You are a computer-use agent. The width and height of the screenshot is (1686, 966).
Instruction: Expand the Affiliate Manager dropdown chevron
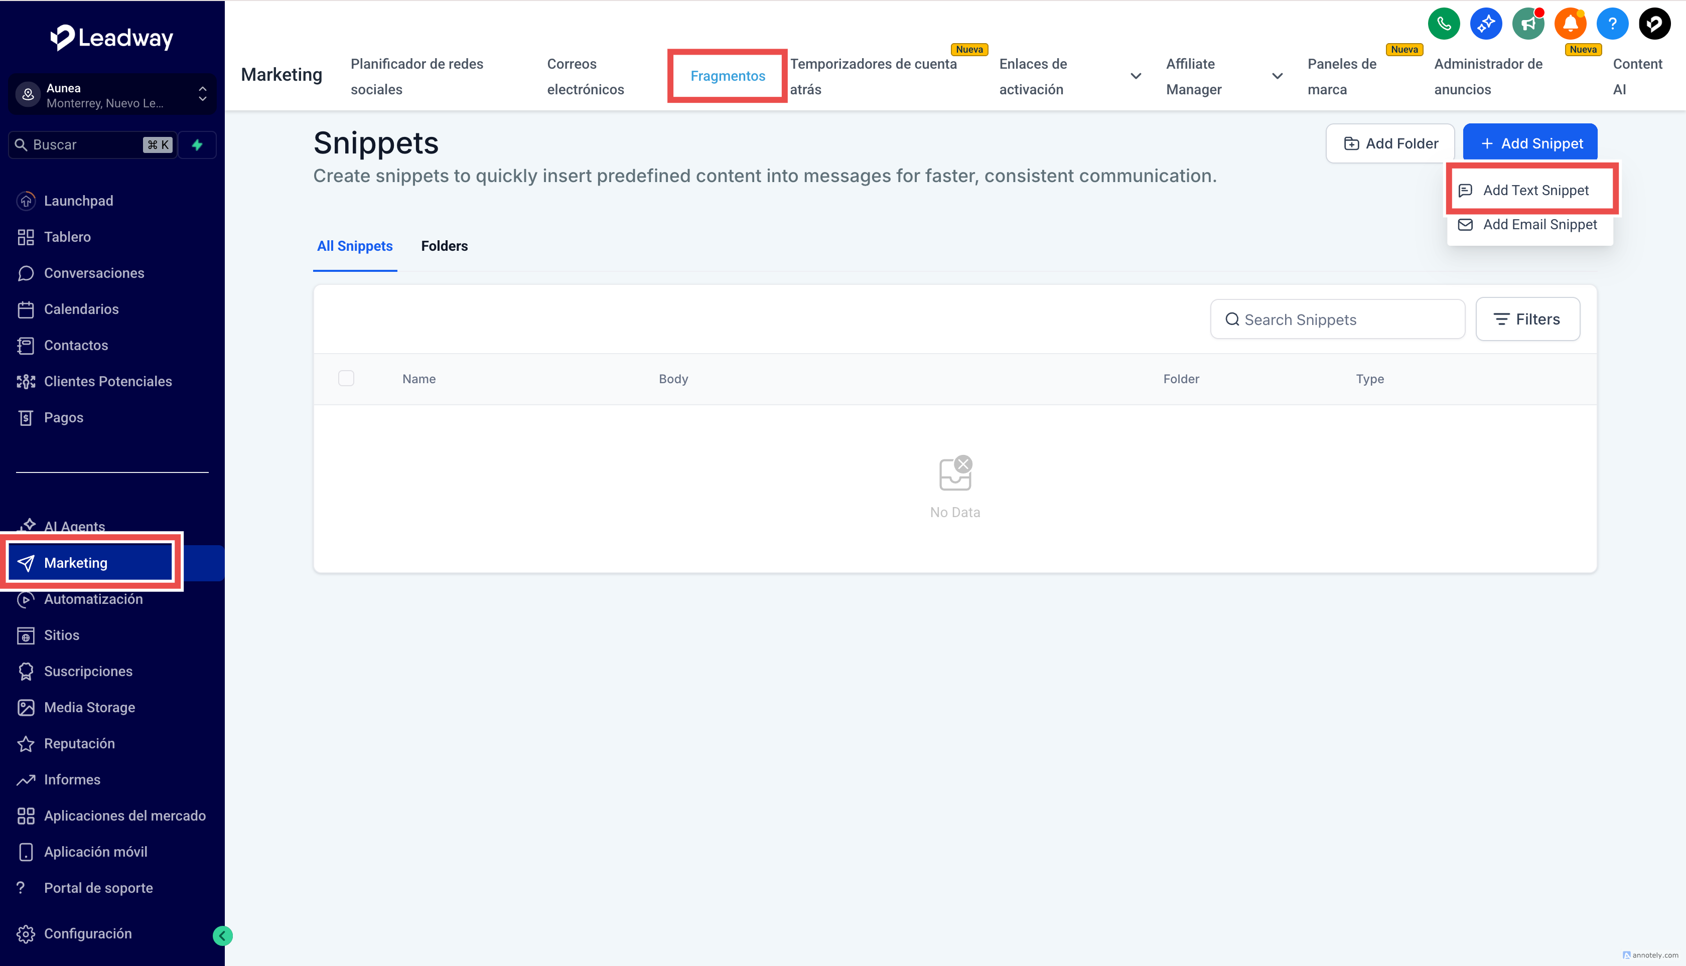tap(1277, 76)
